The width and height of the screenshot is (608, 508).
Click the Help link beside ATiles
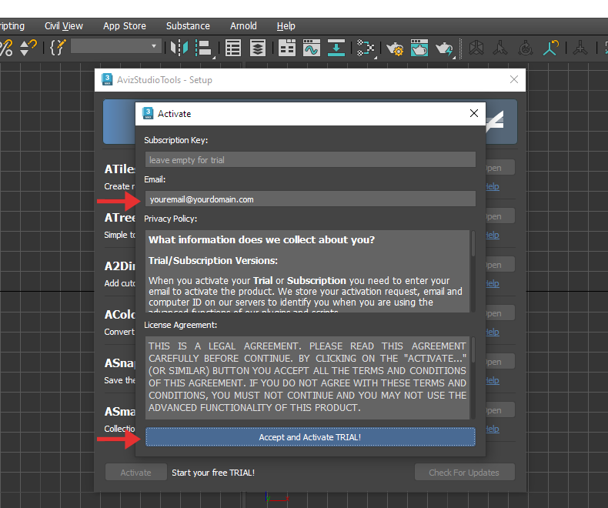493,186
